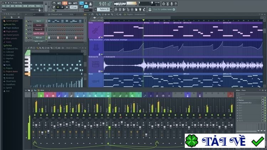267x150 pixels.
Task: Click the tempo display showing 115
Action: pyautogui.click(x=73, y=7)
